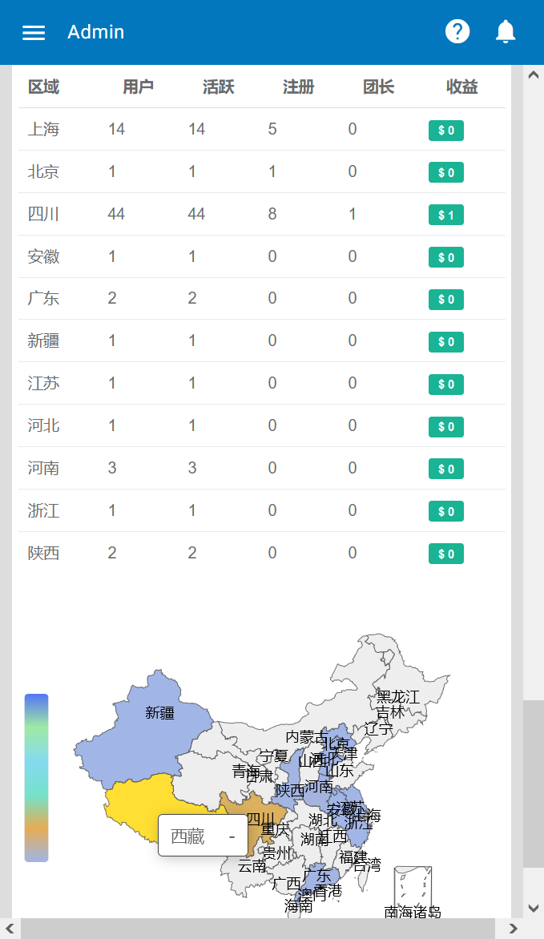
Task: Click the $0 revenue badge for 上海
Action: point(445,131)
